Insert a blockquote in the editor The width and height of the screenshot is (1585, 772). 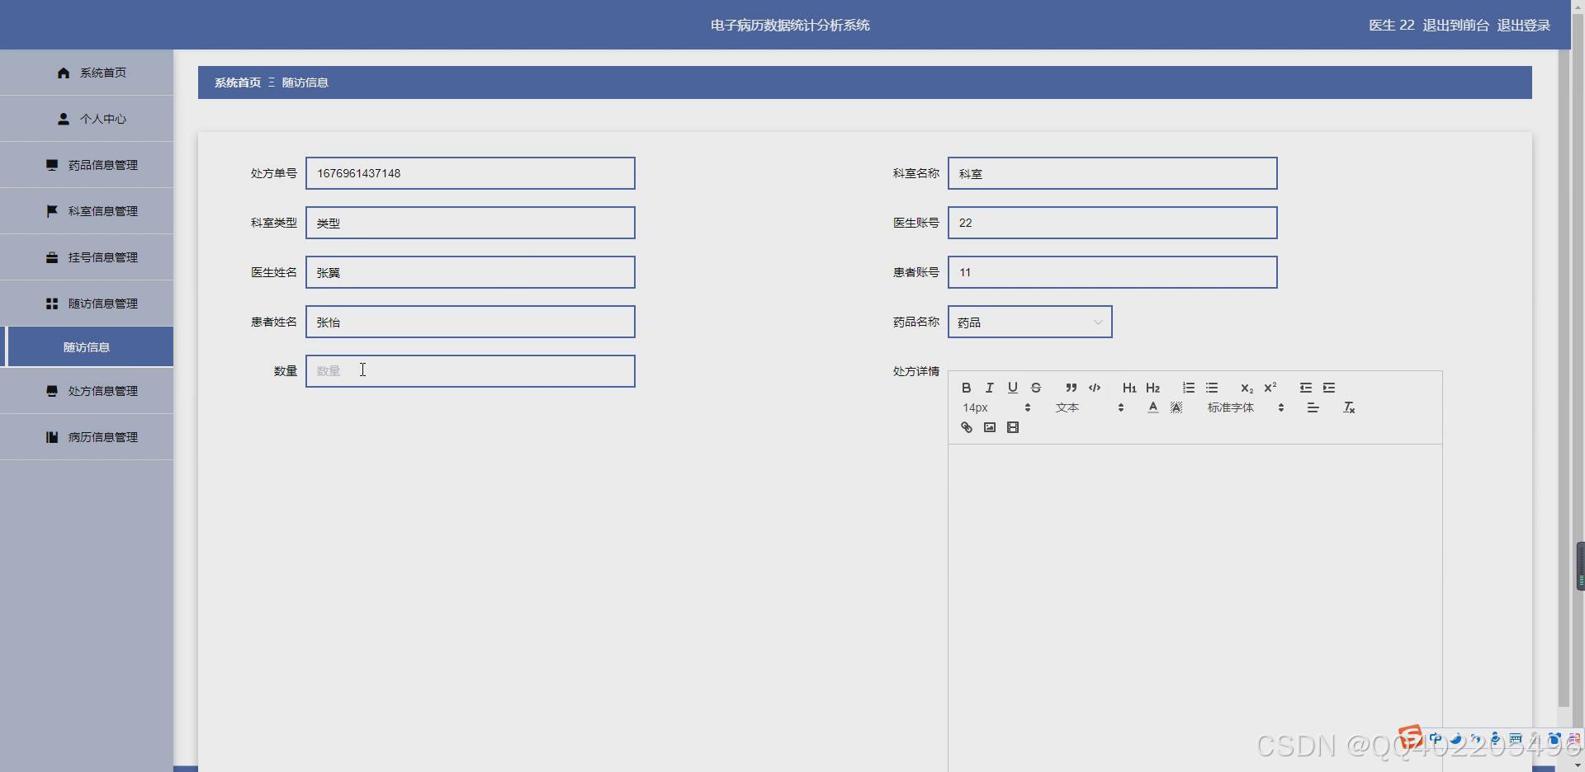[x=1071, y=388]
